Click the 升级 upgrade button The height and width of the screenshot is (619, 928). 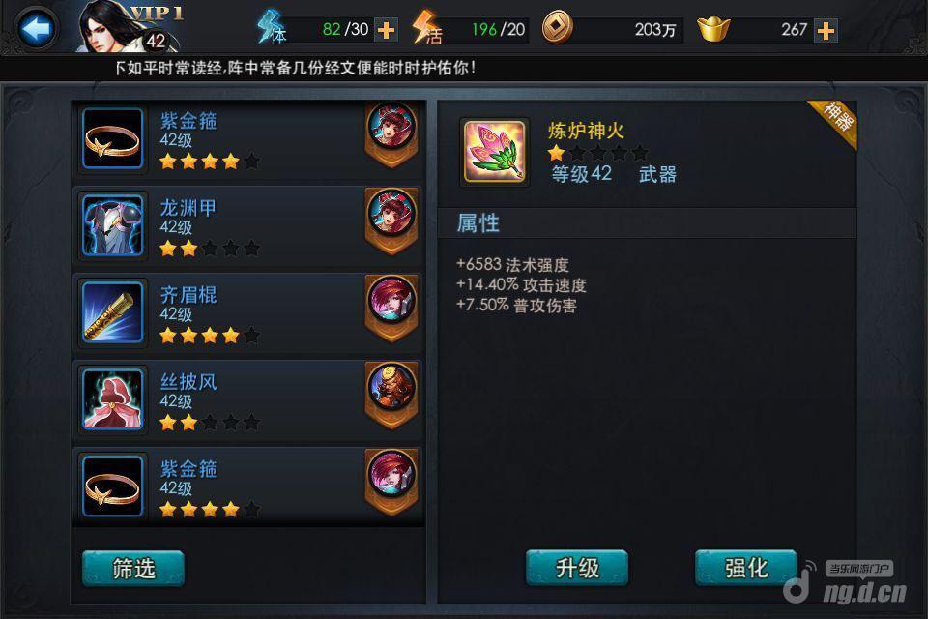(577, 568)
